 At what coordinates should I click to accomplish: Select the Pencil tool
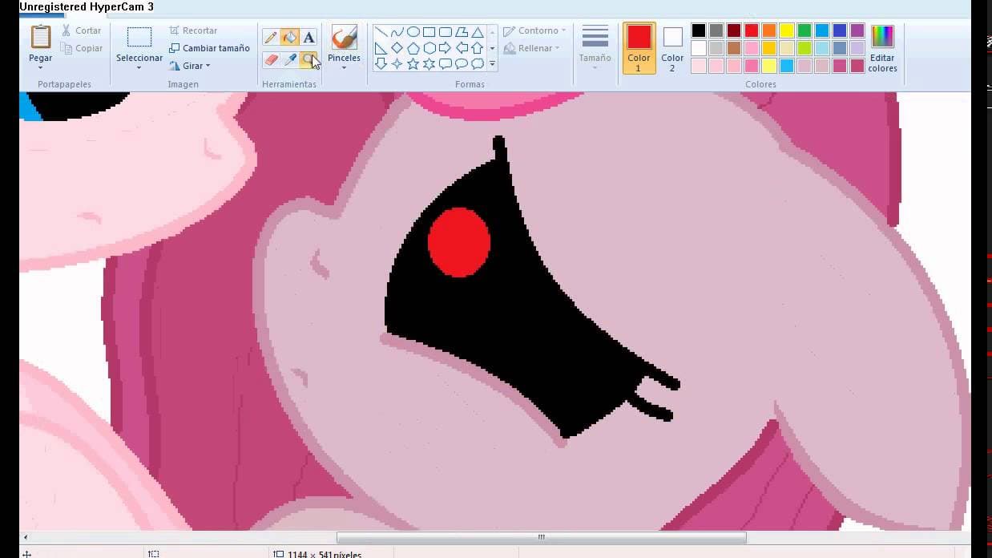271,37
